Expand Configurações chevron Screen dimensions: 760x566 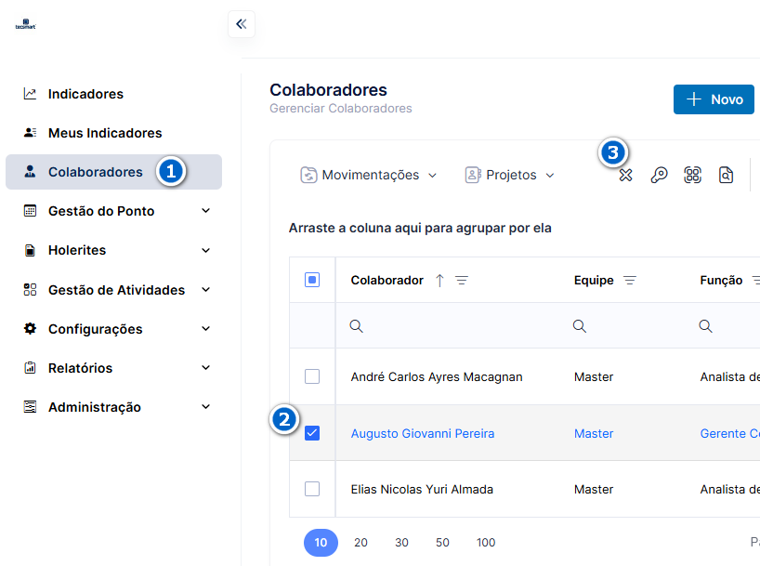206,328
